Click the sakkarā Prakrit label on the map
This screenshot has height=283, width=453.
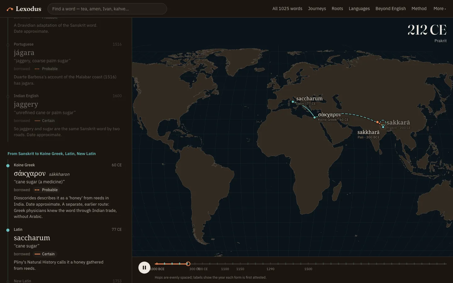(x=398, y=123)
